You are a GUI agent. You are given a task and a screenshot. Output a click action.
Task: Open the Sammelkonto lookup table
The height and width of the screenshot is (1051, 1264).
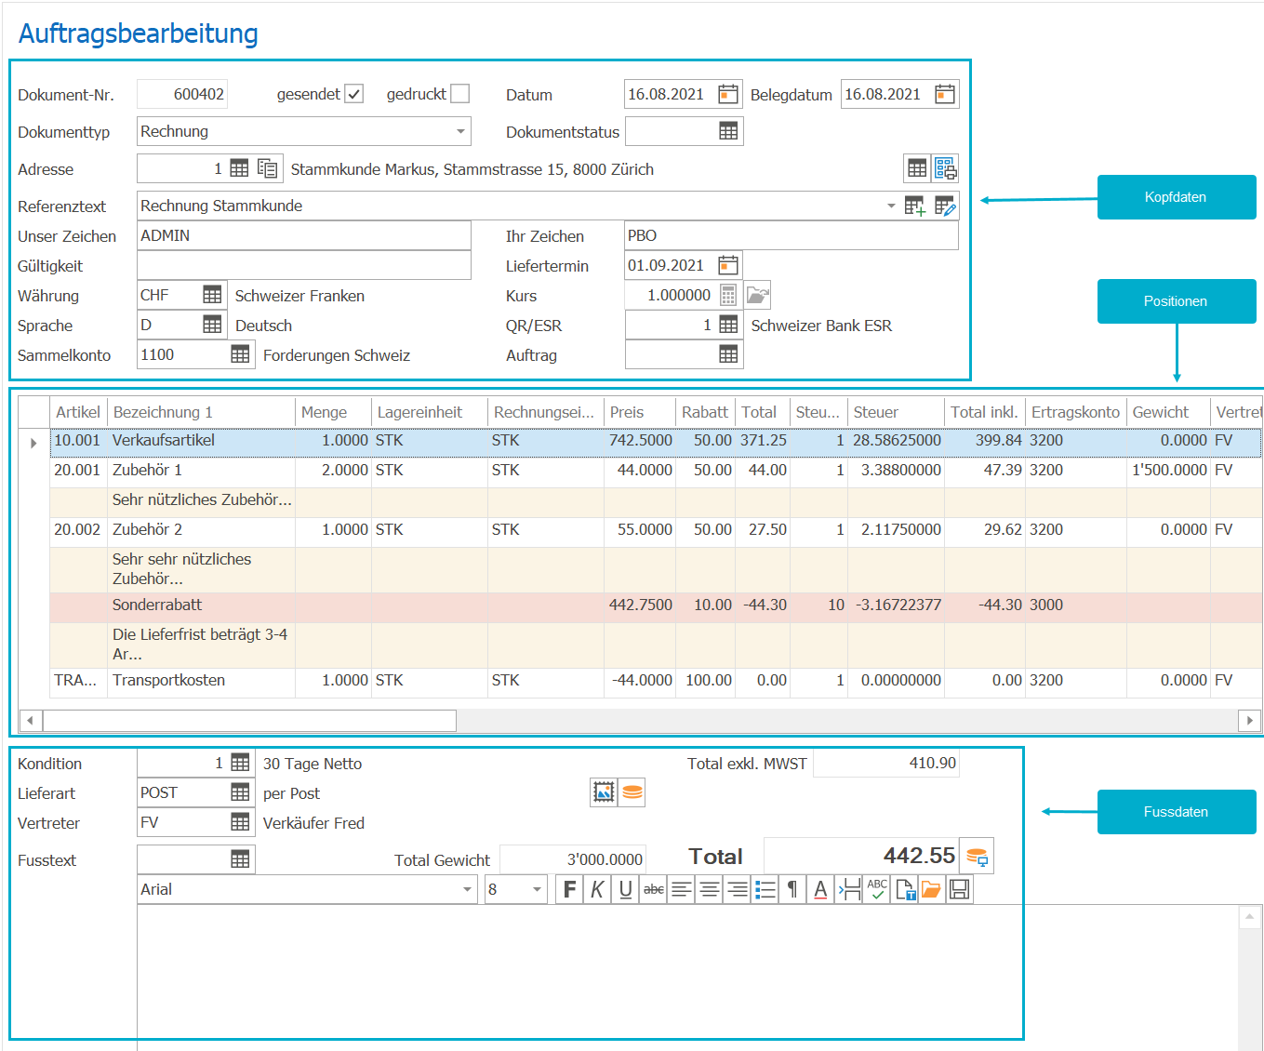pos(240,354)
